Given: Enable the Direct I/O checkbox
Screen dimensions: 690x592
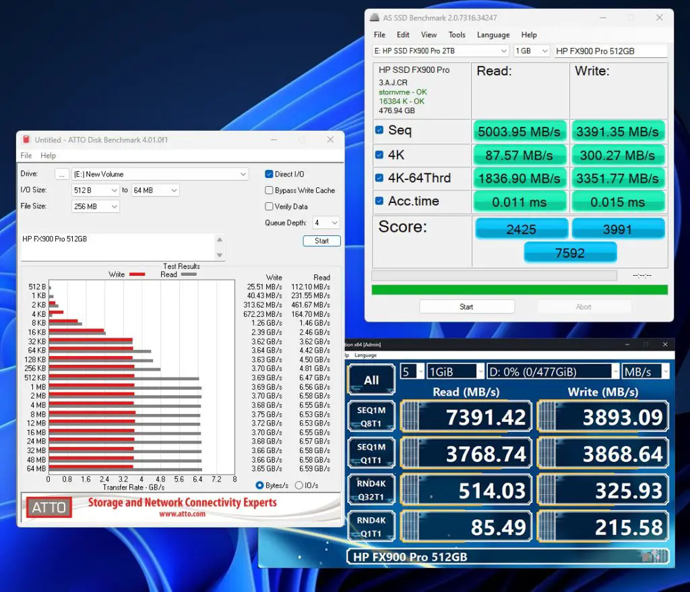Looking at the screenshot, I should pyautogui.click(x=269, y=174).
